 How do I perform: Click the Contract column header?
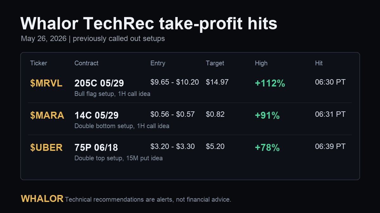[x=86, y=63]
